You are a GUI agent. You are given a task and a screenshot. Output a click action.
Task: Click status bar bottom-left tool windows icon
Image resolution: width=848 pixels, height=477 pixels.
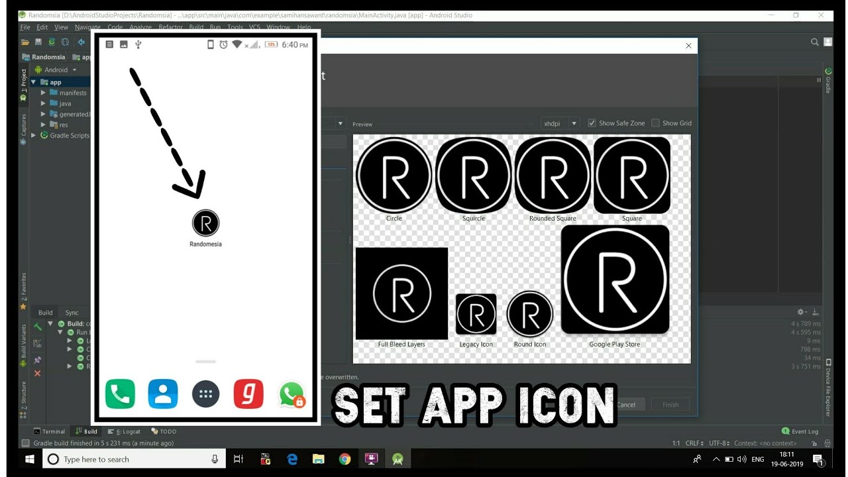tap(25, 443)
